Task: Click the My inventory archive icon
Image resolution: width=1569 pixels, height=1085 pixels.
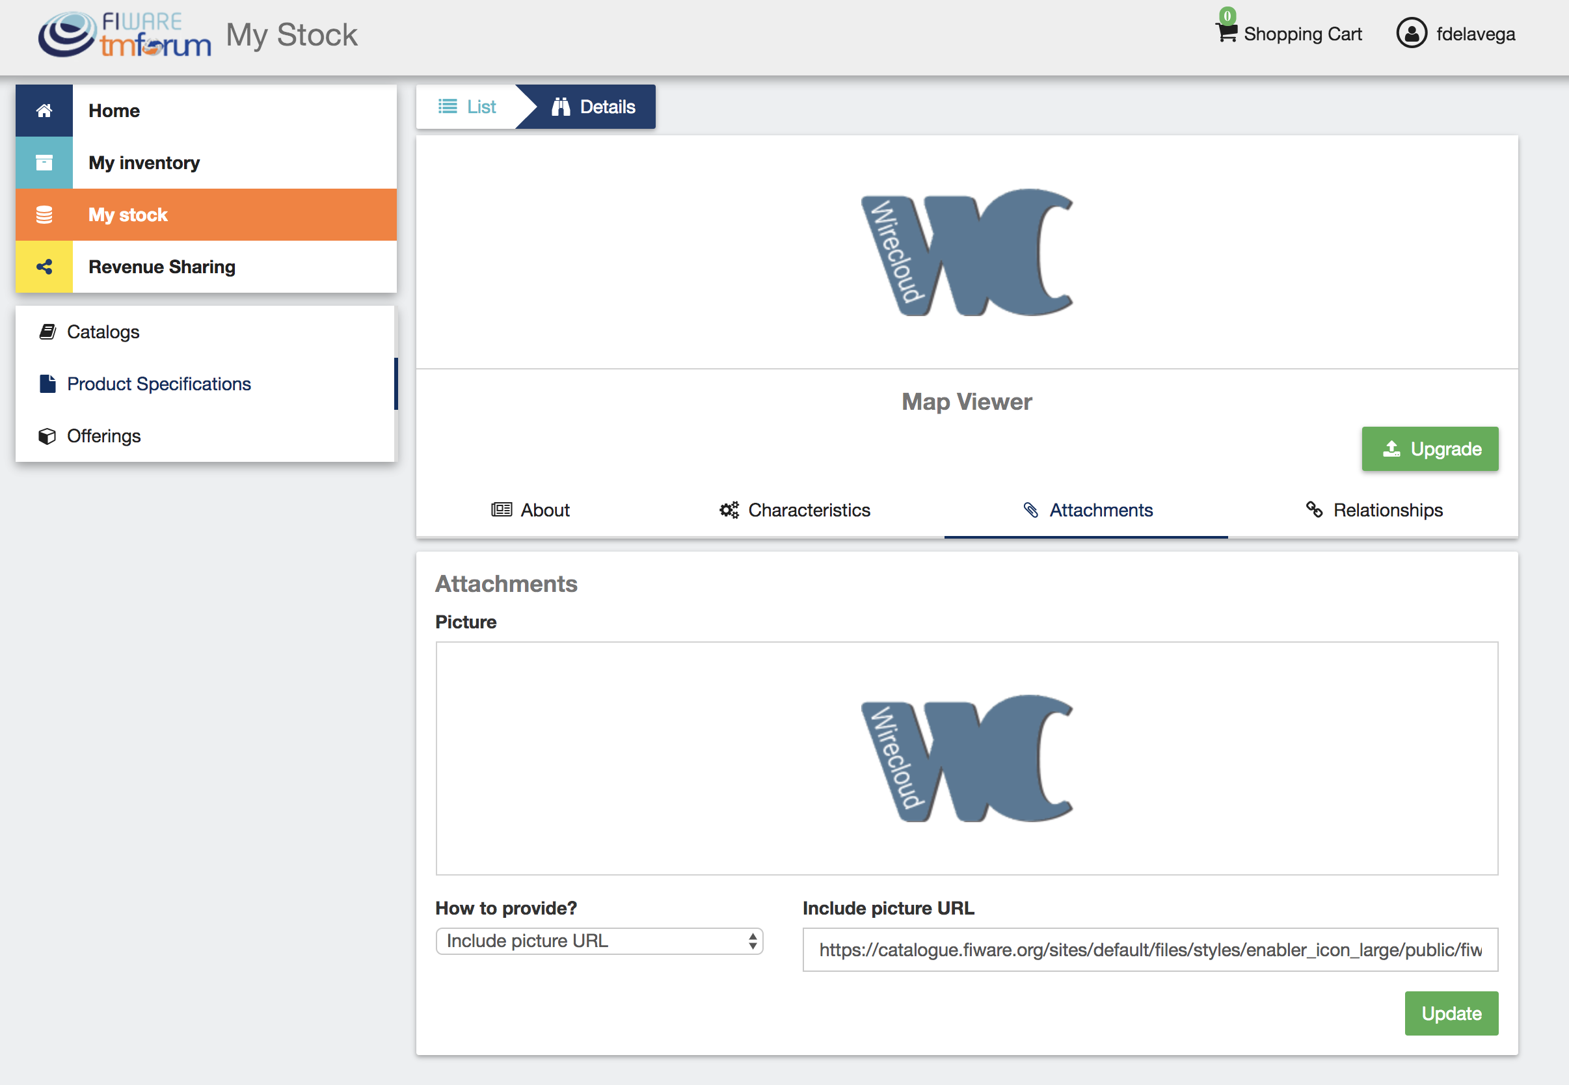Action: click(44, 163)
